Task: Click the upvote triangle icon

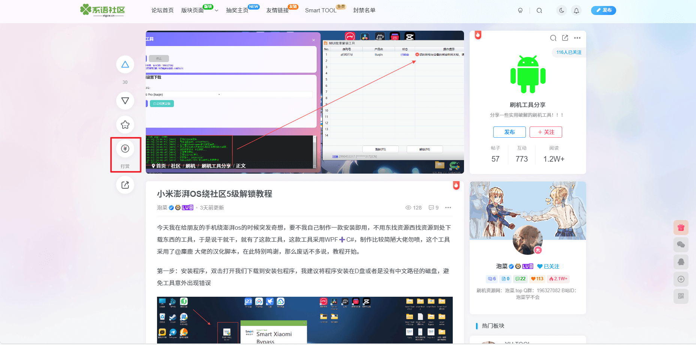Action: point(125,65)
